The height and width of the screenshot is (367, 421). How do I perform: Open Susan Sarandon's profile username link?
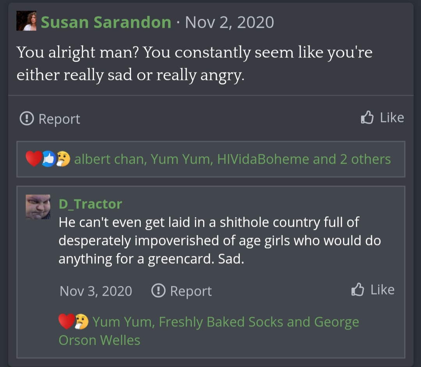(x=106, y=22)
